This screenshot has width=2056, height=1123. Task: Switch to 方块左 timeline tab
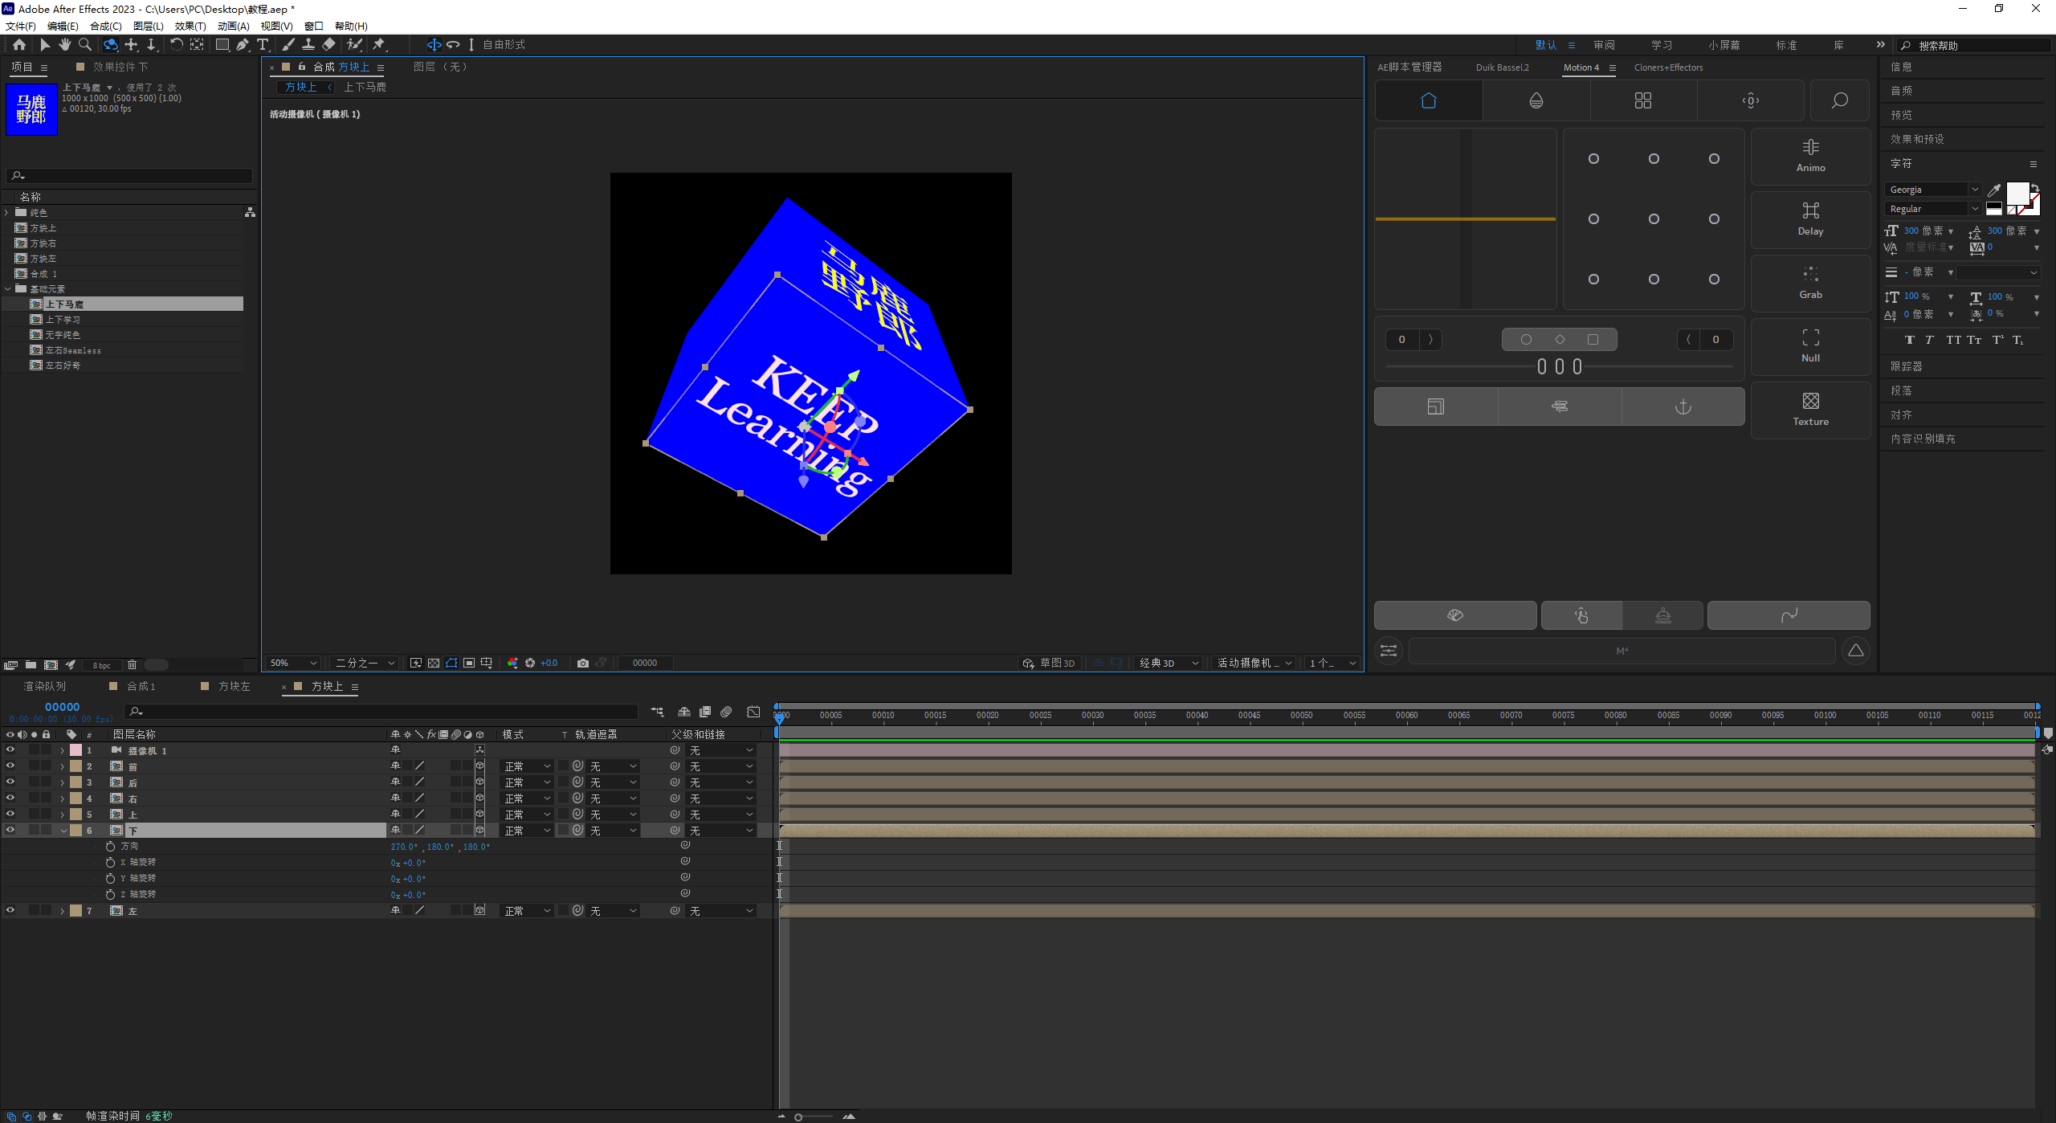[234, 686]
